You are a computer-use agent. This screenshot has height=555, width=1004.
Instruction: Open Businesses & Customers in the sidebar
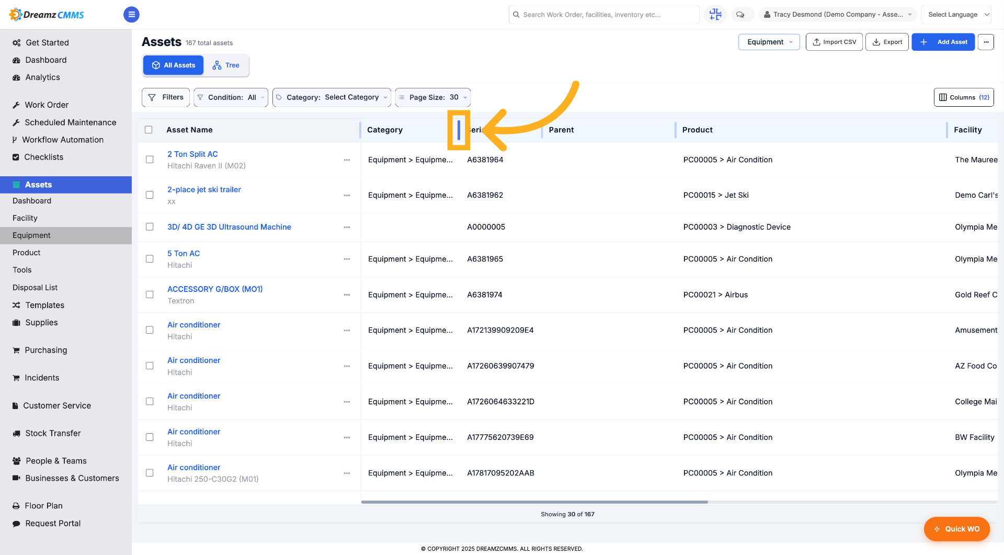66,478
